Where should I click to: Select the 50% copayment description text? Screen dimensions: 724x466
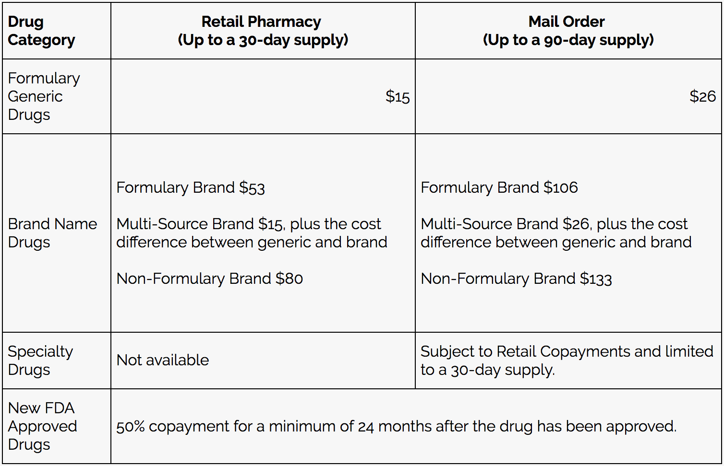(x=396, y=426)
